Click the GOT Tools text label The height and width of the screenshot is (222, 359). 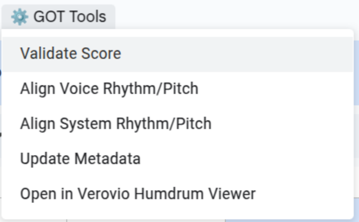point(70,17)
